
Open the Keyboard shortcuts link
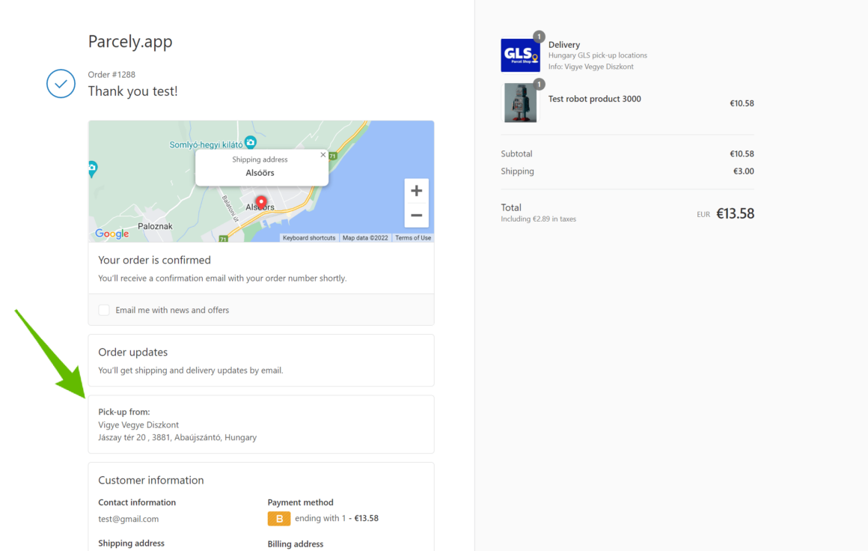tap(309, 237)
